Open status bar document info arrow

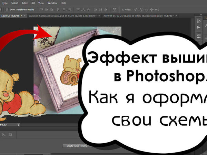tap(19, 125)
